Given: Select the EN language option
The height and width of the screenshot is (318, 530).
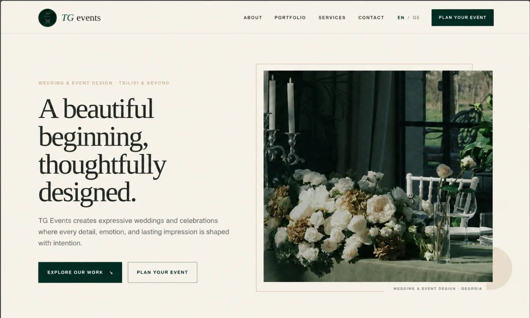Looking at the screenshot, I should pos(401,18).
